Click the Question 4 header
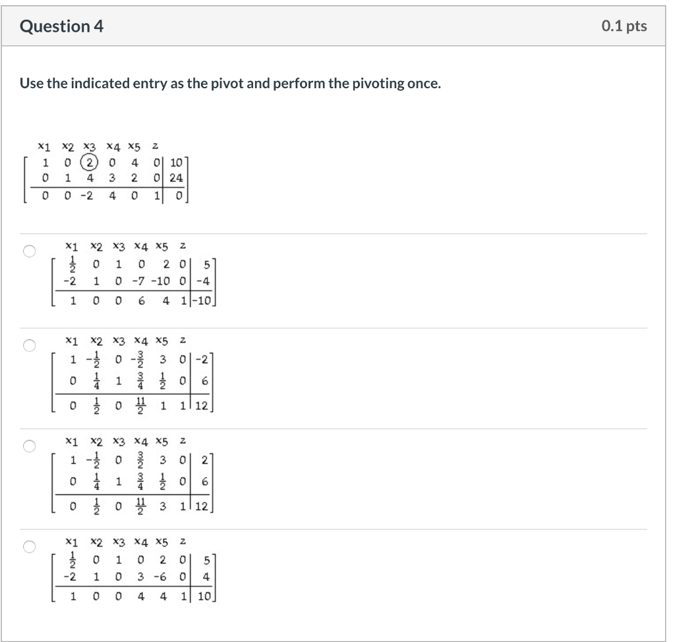675x642 pixels. pyautogui.click(x=63, y=26)
